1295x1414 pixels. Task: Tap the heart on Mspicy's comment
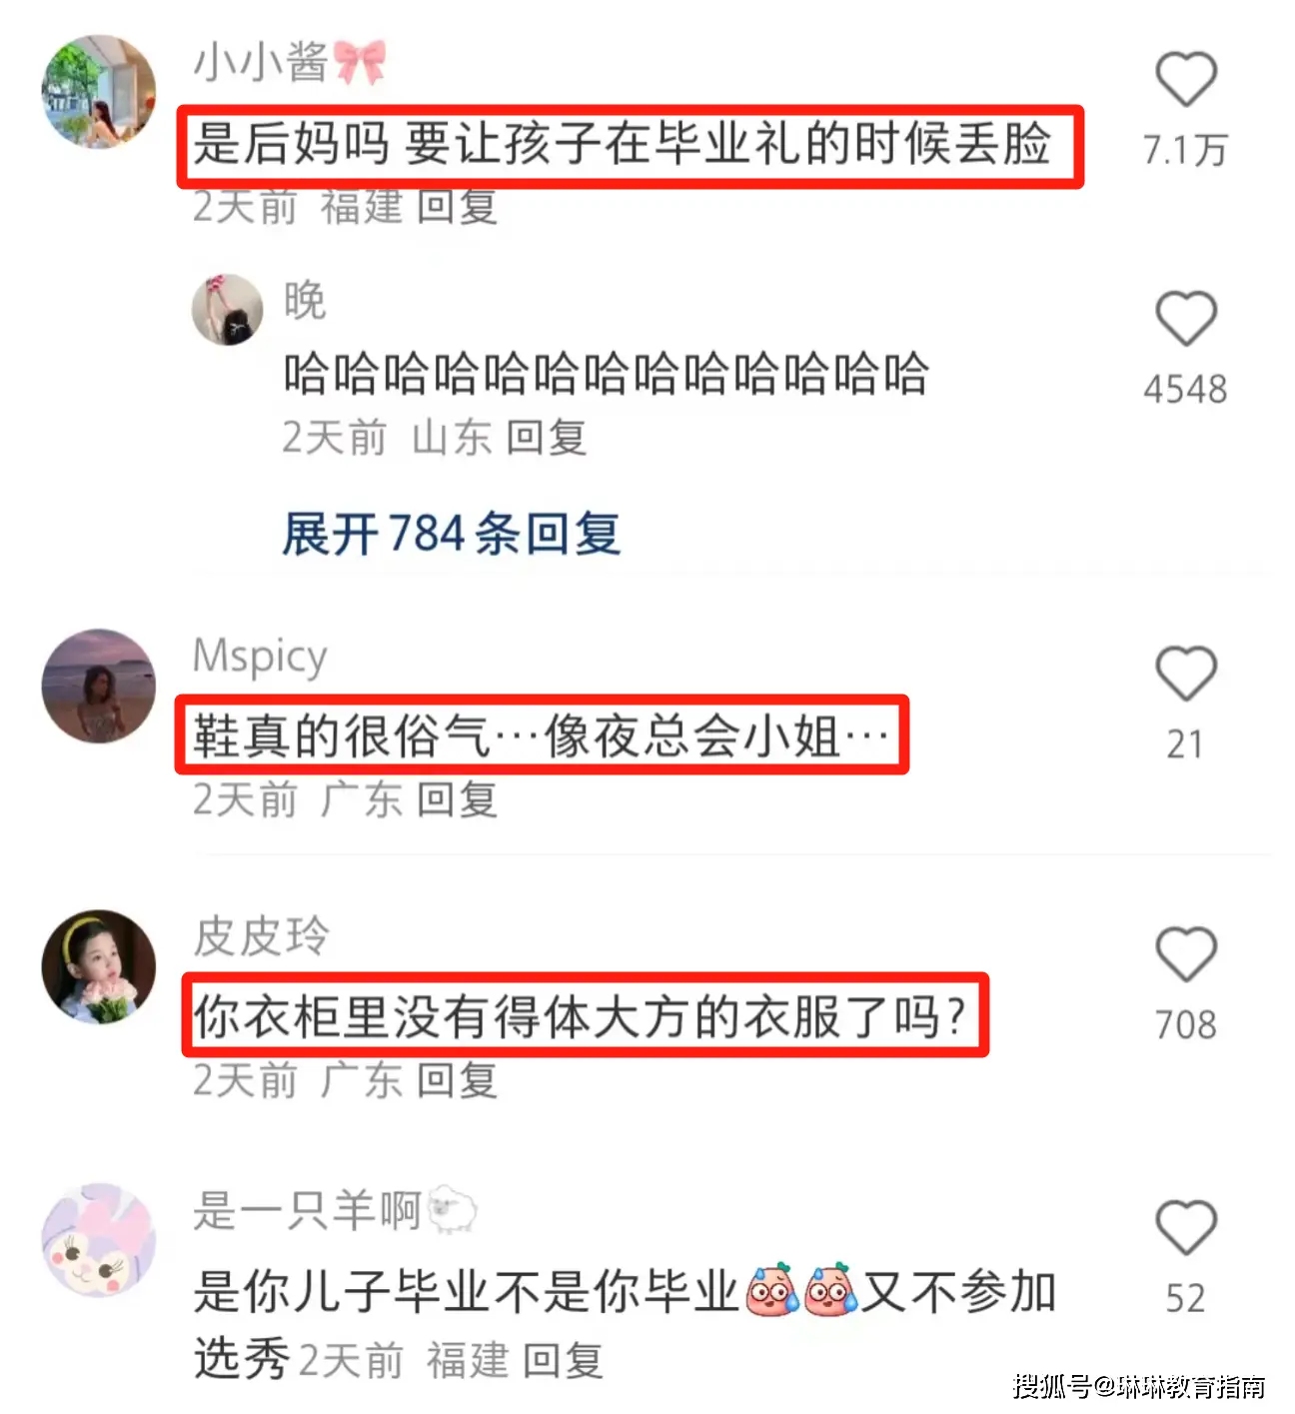pyautogui.click(x=1185, y=673)
